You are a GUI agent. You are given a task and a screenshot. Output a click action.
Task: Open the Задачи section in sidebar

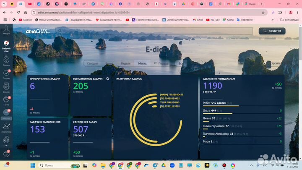click(6, 73)
